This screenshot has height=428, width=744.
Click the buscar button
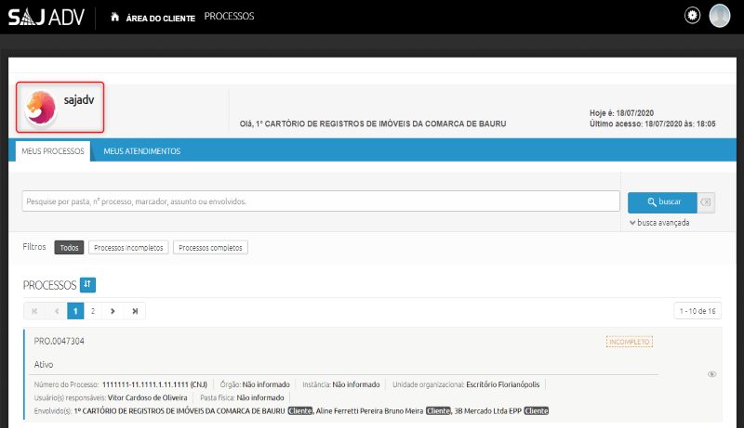pos(662,201)
